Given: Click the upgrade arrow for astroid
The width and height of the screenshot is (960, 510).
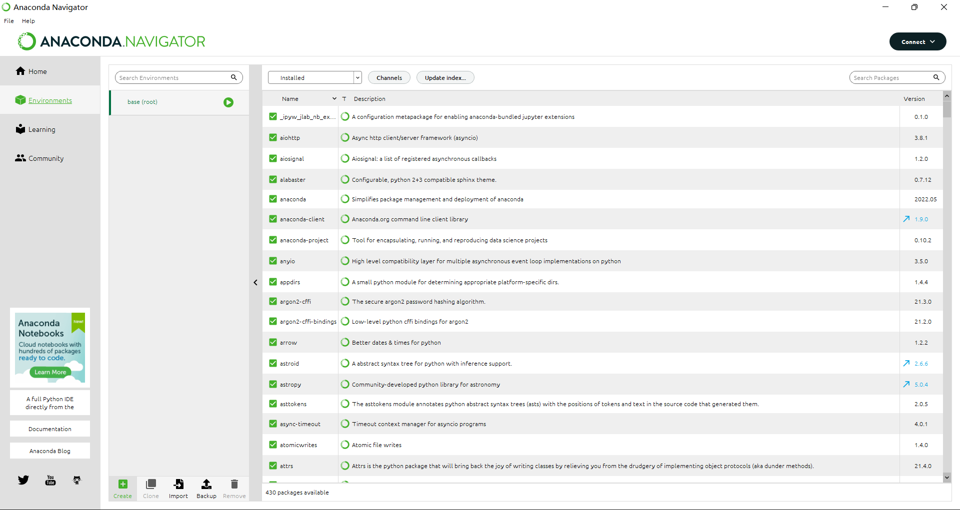Looking at the screenshot, I should [906, 363].
